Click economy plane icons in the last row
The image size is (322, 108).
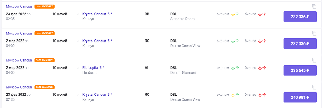point(235,95)
